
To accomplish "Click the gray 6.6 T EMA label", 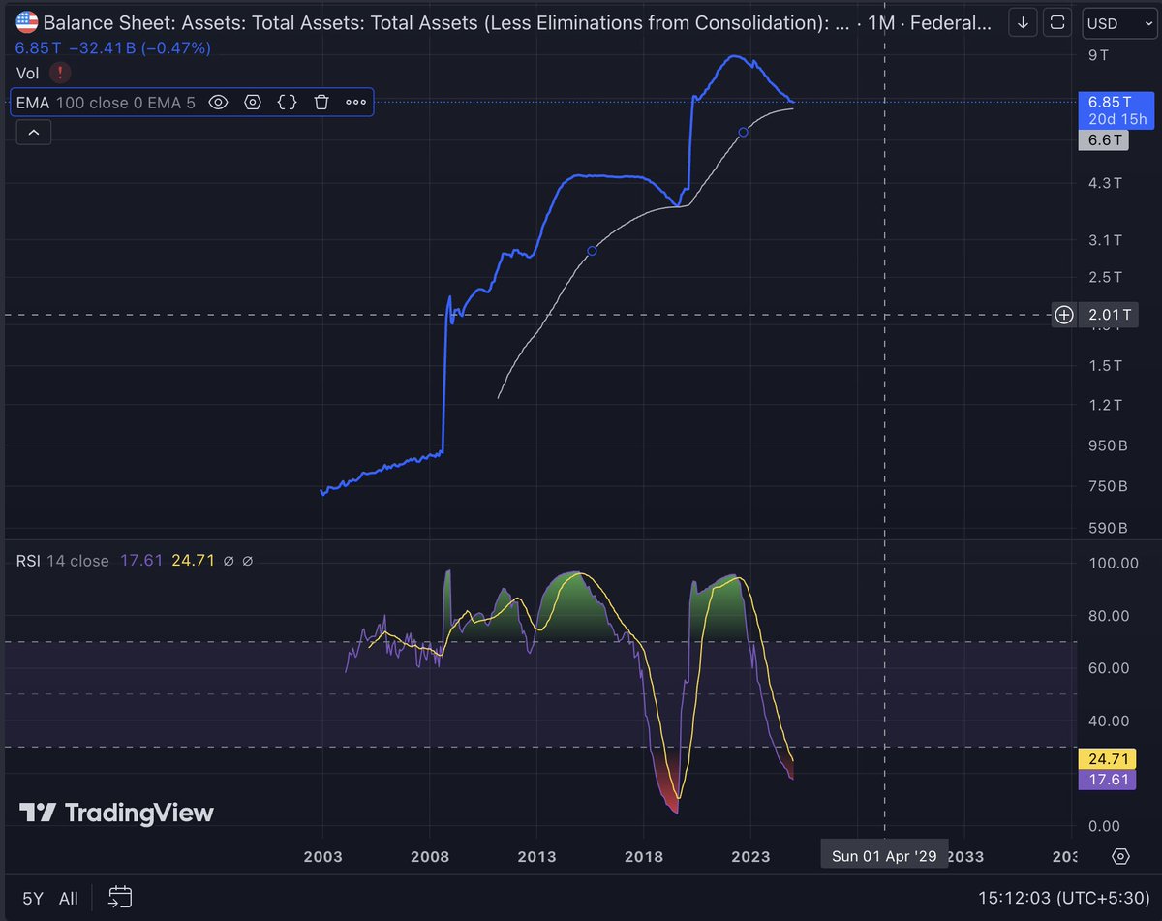I will pyautogui.click(x=1104, y=140).
